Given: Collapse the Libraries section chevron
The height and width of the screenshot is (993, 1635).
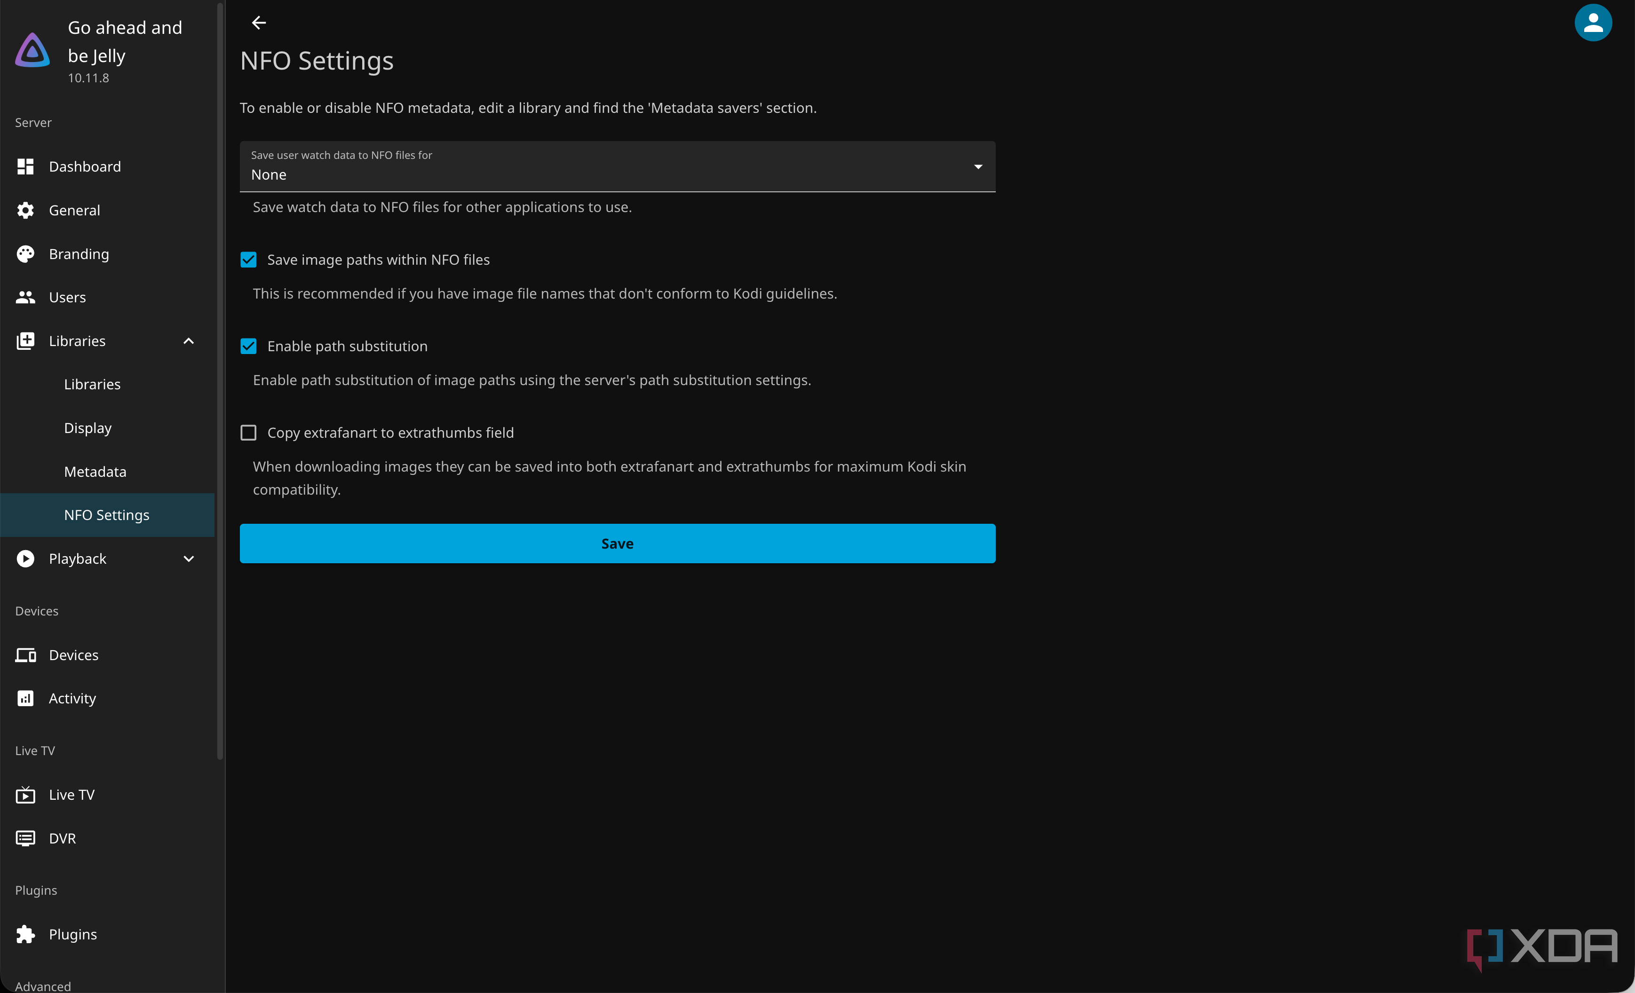Looking at the screenshot, I should click(x=189, y=341).
